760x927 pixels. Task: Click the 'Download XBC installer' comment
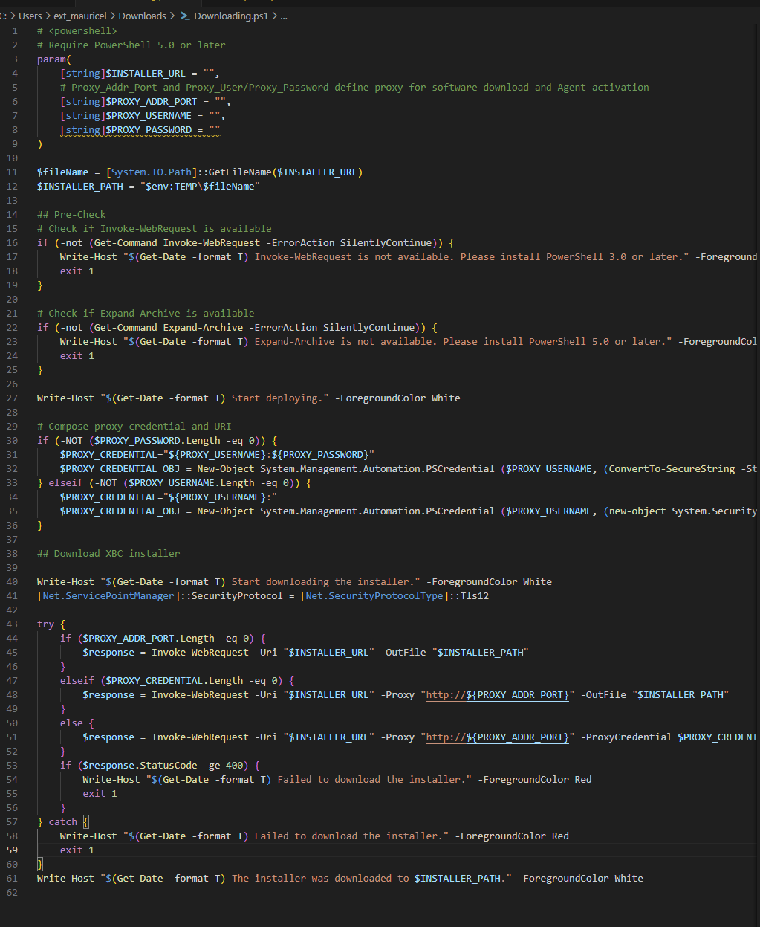pyautogui.click(x=117, y=554)
